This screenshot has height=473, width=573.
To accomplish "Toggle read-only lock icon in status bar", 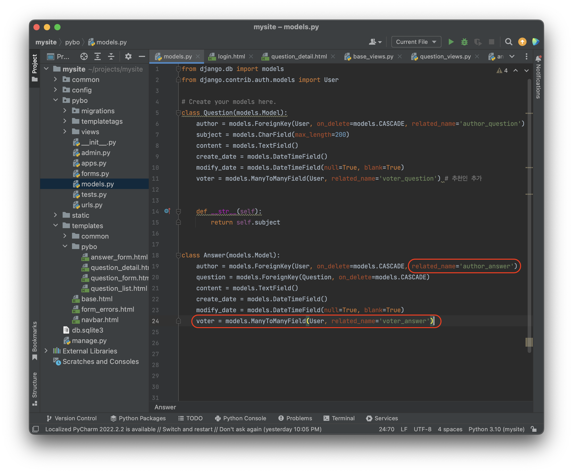I will (534, 429).
